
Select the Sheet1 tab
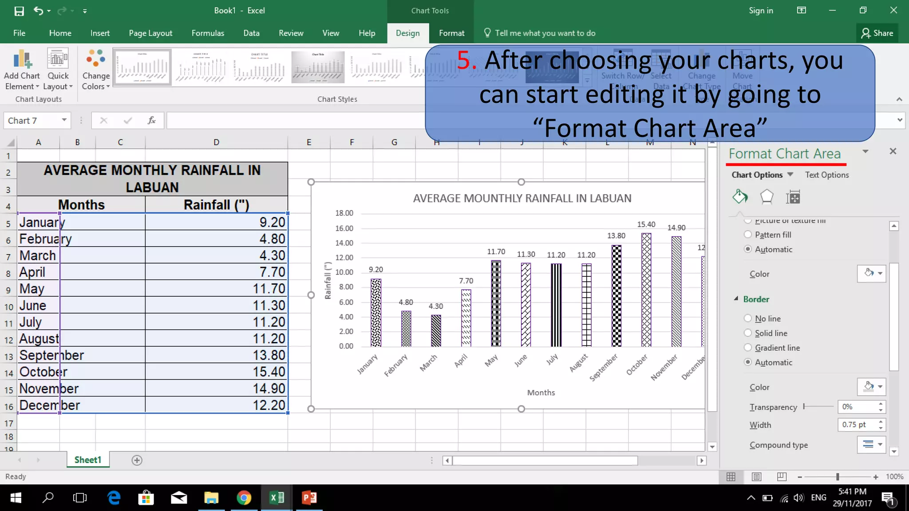[x=88, y=460]
